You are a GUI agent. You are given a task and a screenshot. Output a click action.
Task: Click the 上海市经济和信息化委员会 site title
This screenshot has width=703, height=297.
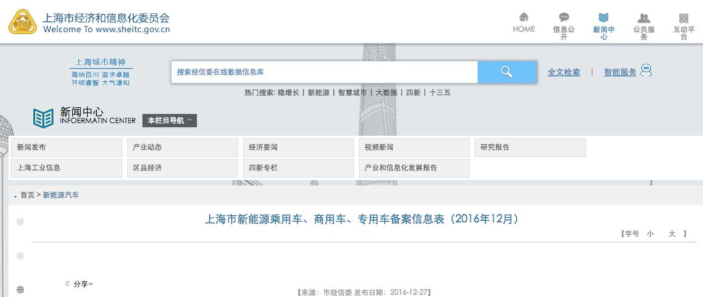coord(106,18)
